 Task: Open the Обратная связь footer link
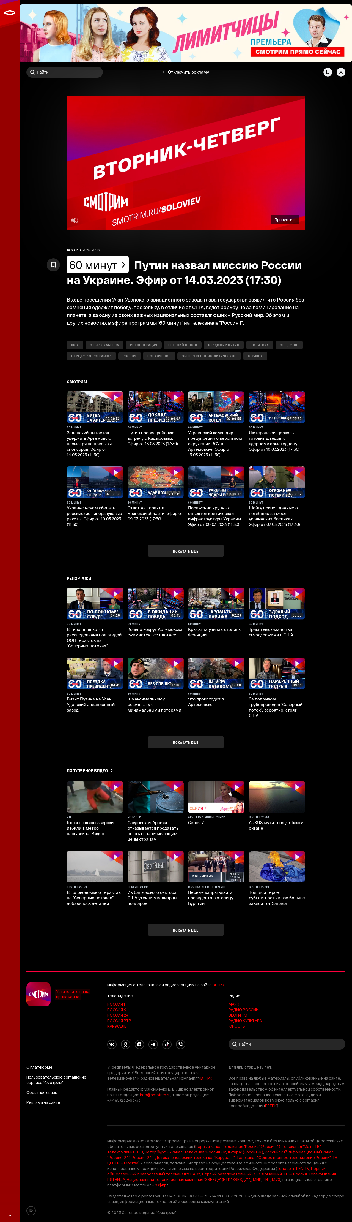point(42,1093)
